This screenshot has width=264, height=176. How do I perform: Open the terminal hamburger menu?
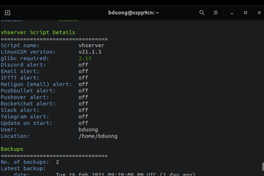pyautogui.click(x=216, y=12)
